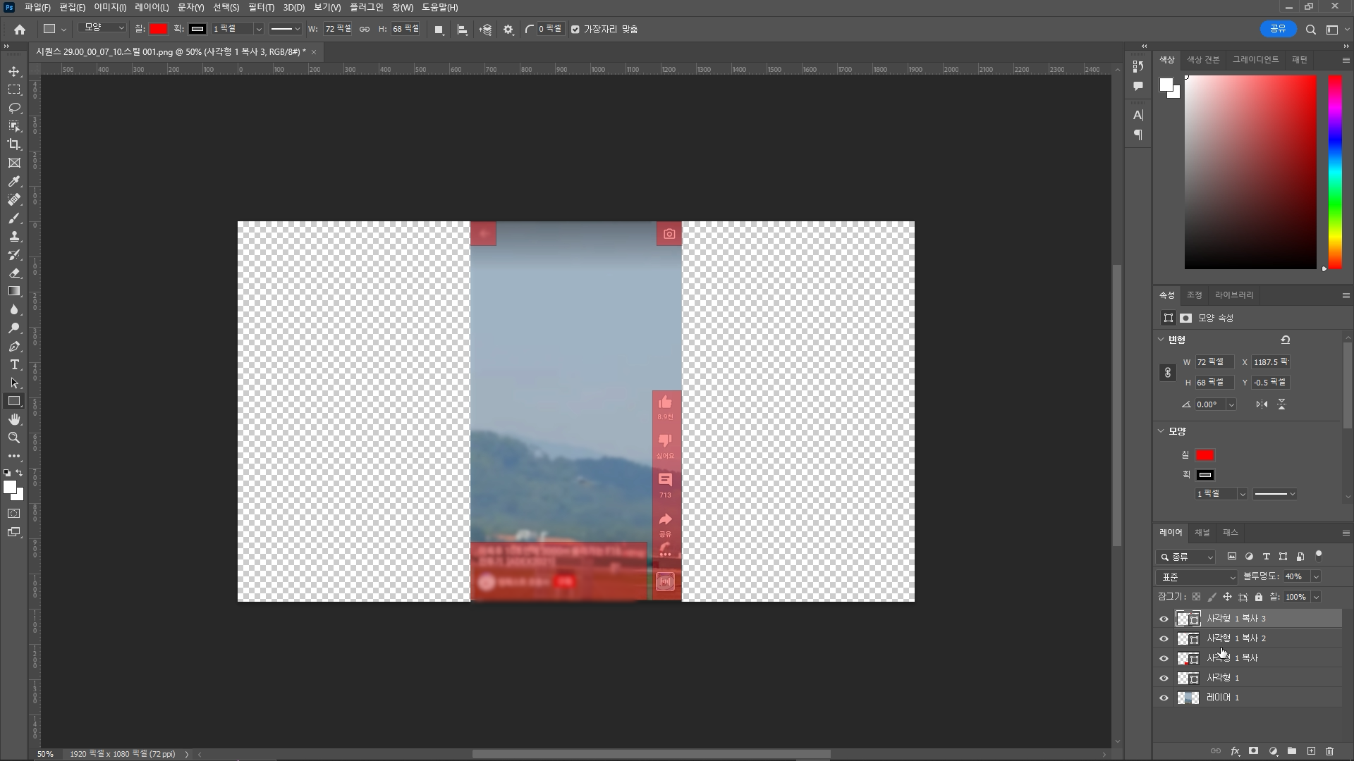Expand the 불투명도 opacity dropdown arrow
The height and width of the screenshot is (761, 1354).
(x=1315, y=577)
